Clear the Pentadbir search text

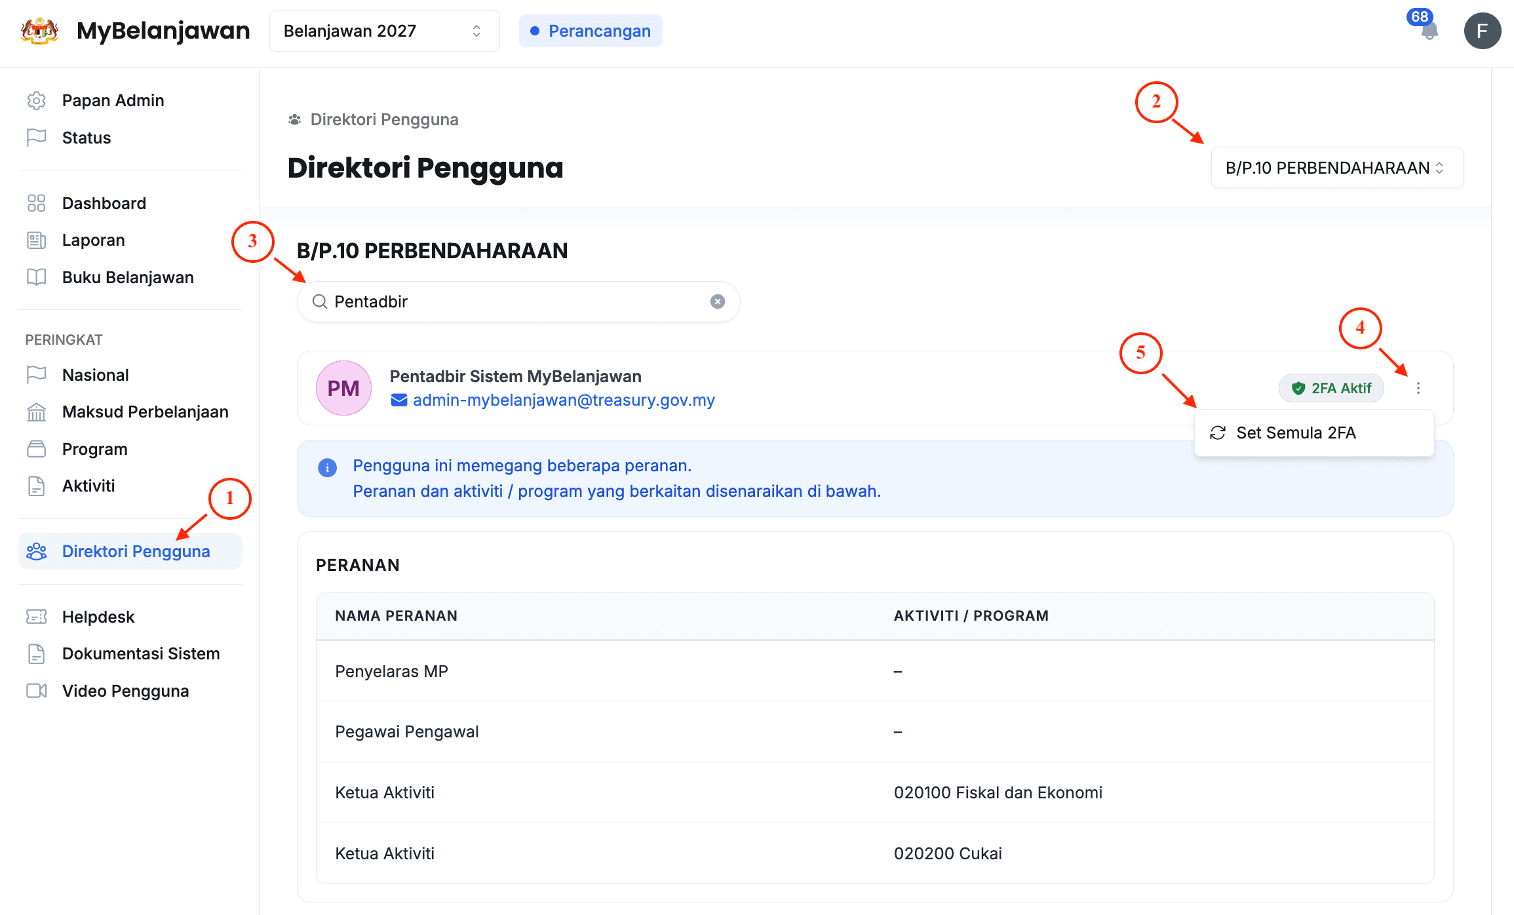[718, 302]
